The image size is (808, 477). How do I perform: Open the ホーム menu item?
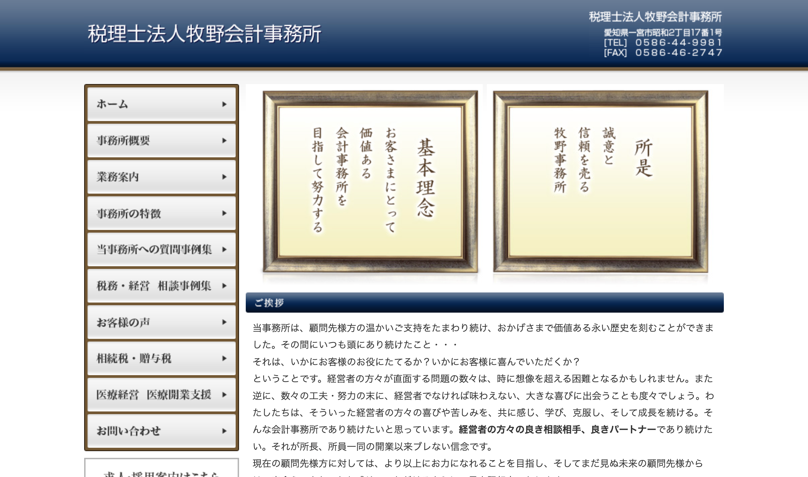point(112,104)
